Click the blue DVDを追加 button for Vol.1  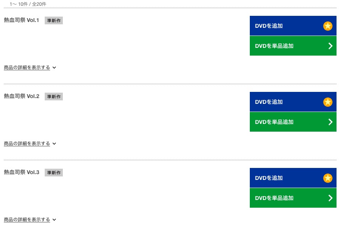(x=293, y=25)
